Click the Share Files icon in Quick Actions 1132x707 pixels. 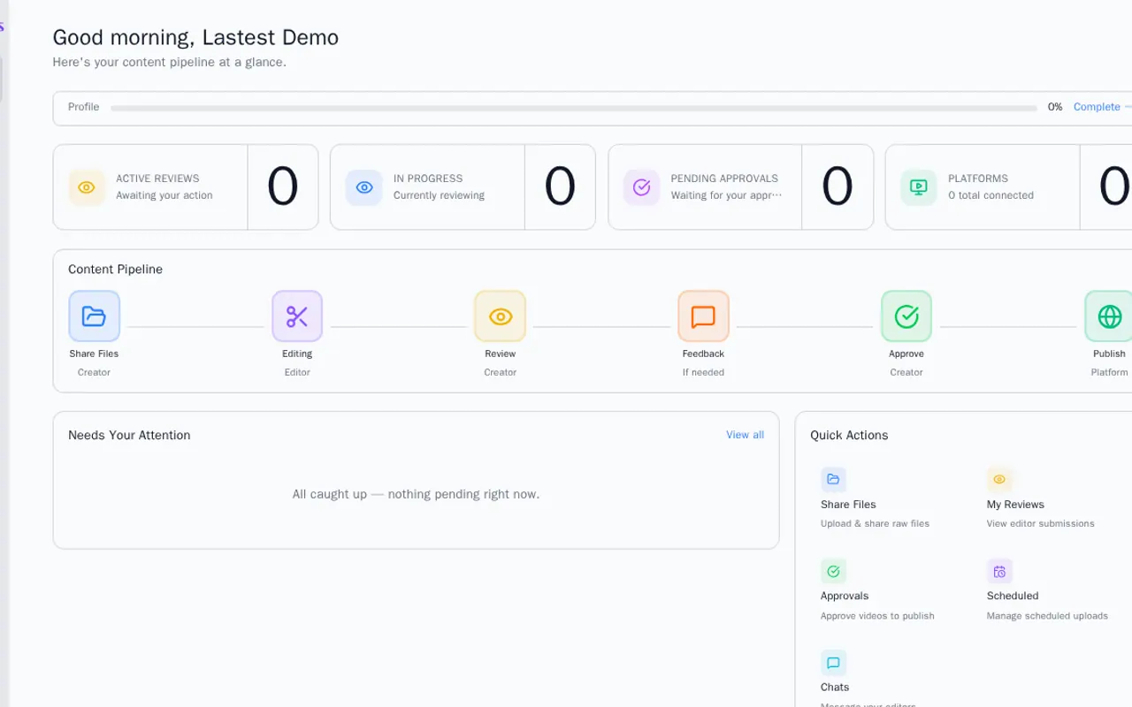point(833,480)
